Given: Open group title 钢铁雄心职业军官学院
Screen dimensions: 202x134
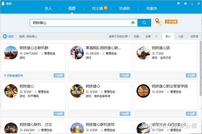Looking at the screenshot, I should click(170, 86).
